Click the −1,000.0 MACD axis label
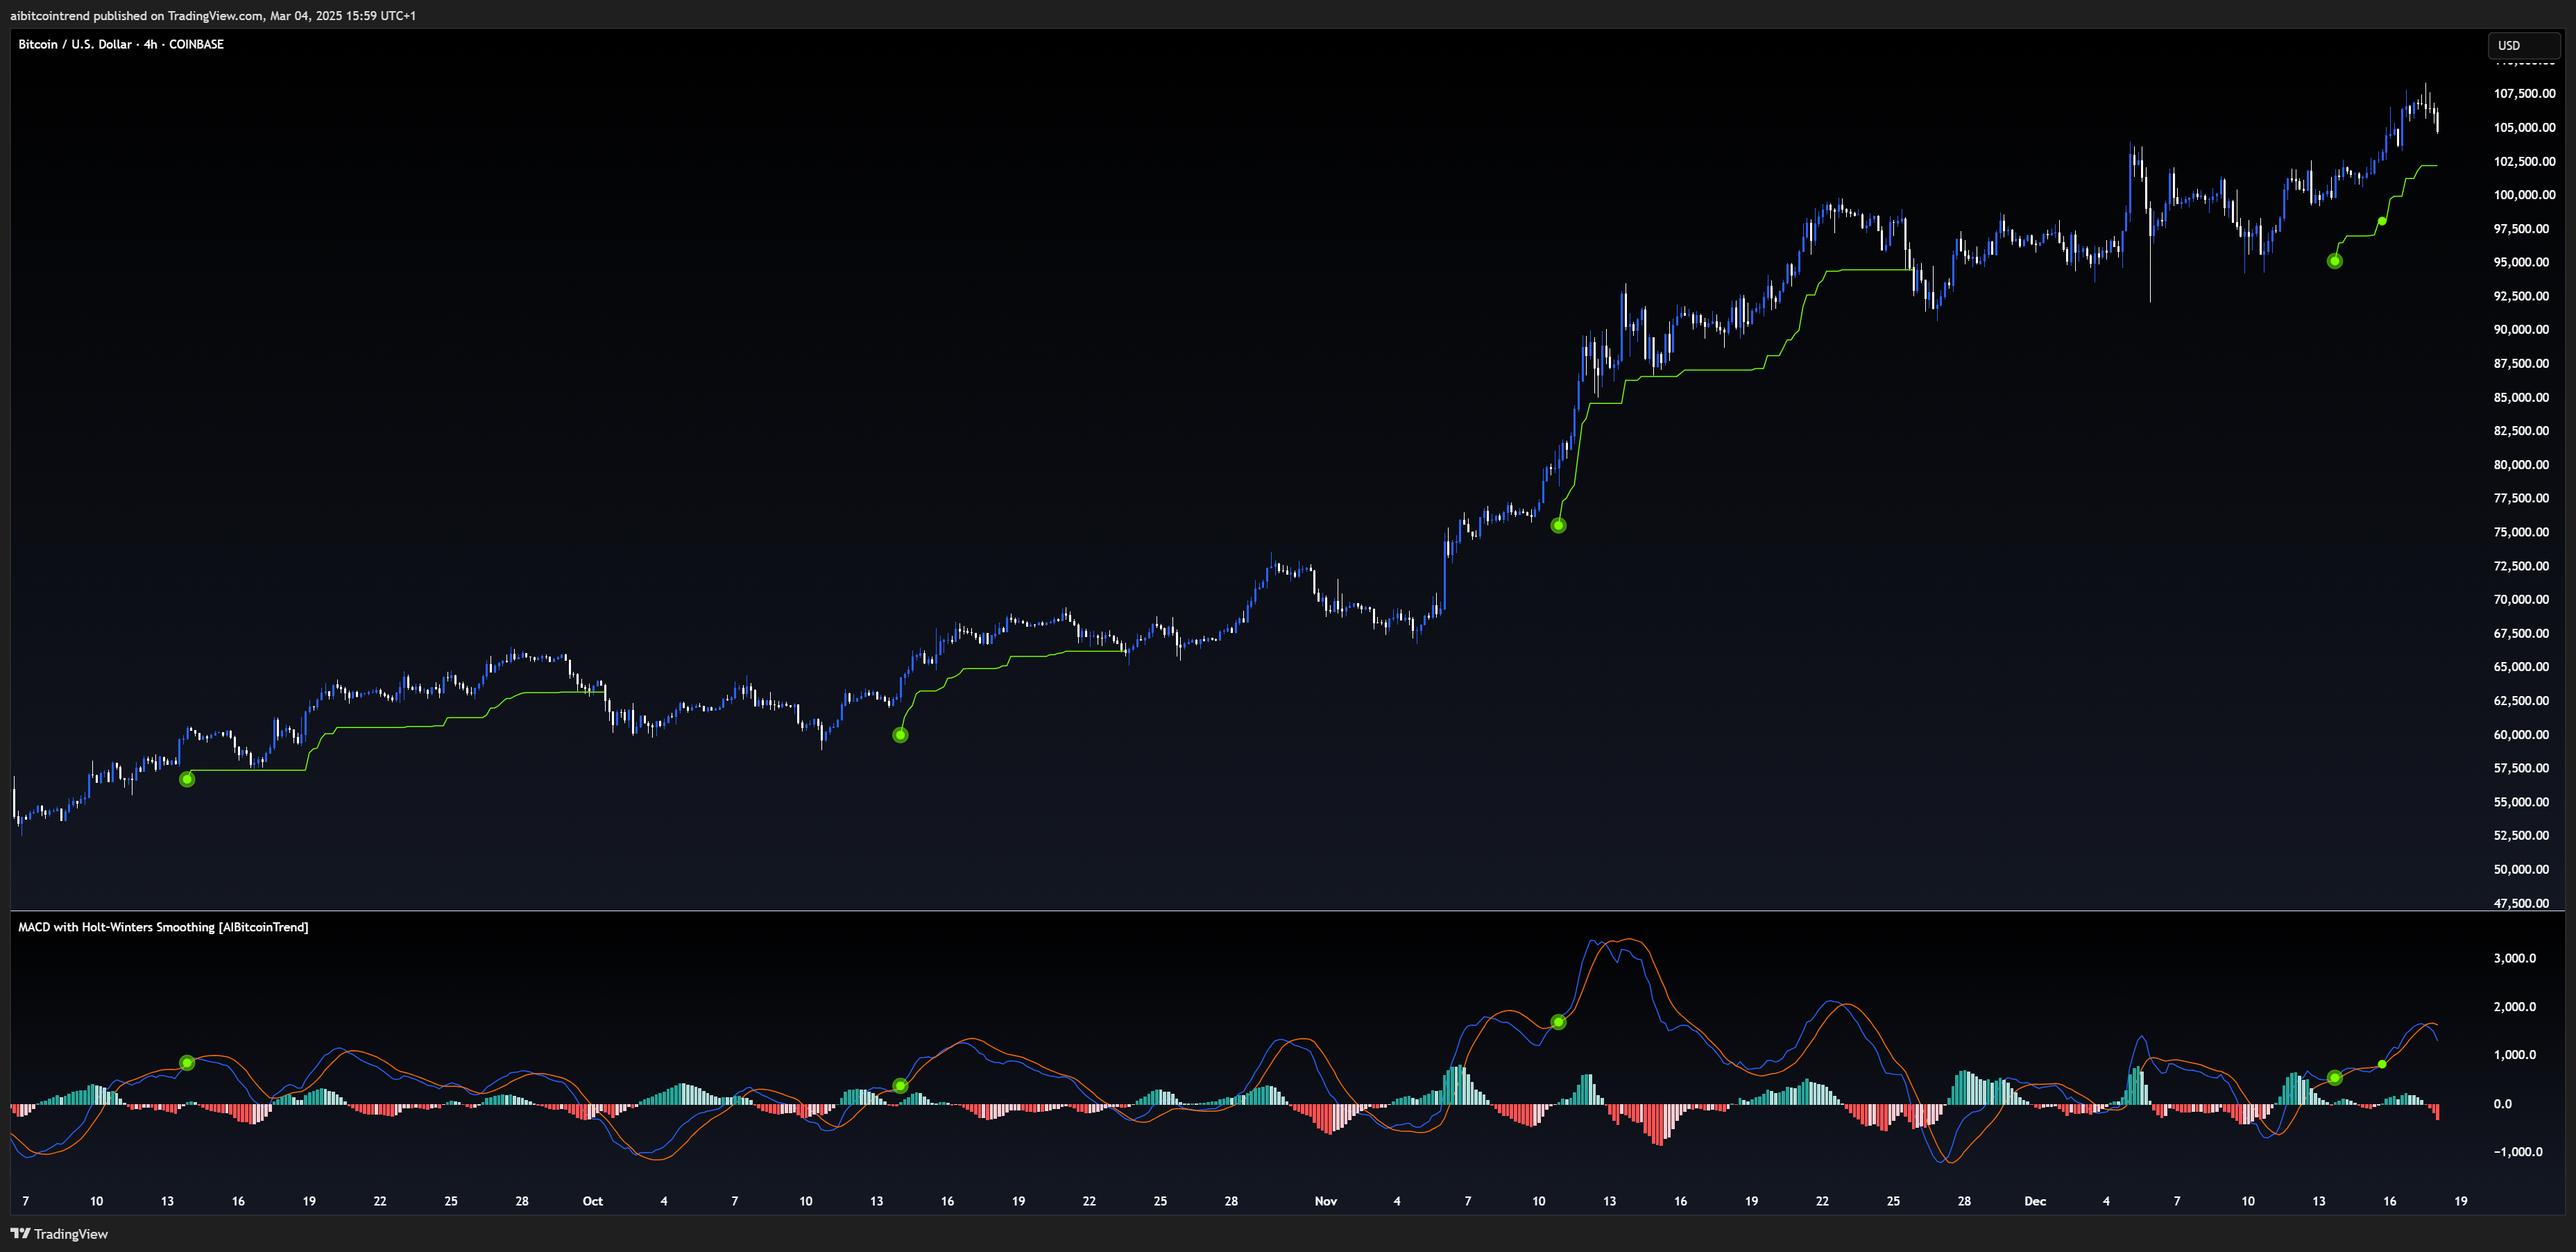This screenshot has width=2576, height=1252. [2517, 1151]
